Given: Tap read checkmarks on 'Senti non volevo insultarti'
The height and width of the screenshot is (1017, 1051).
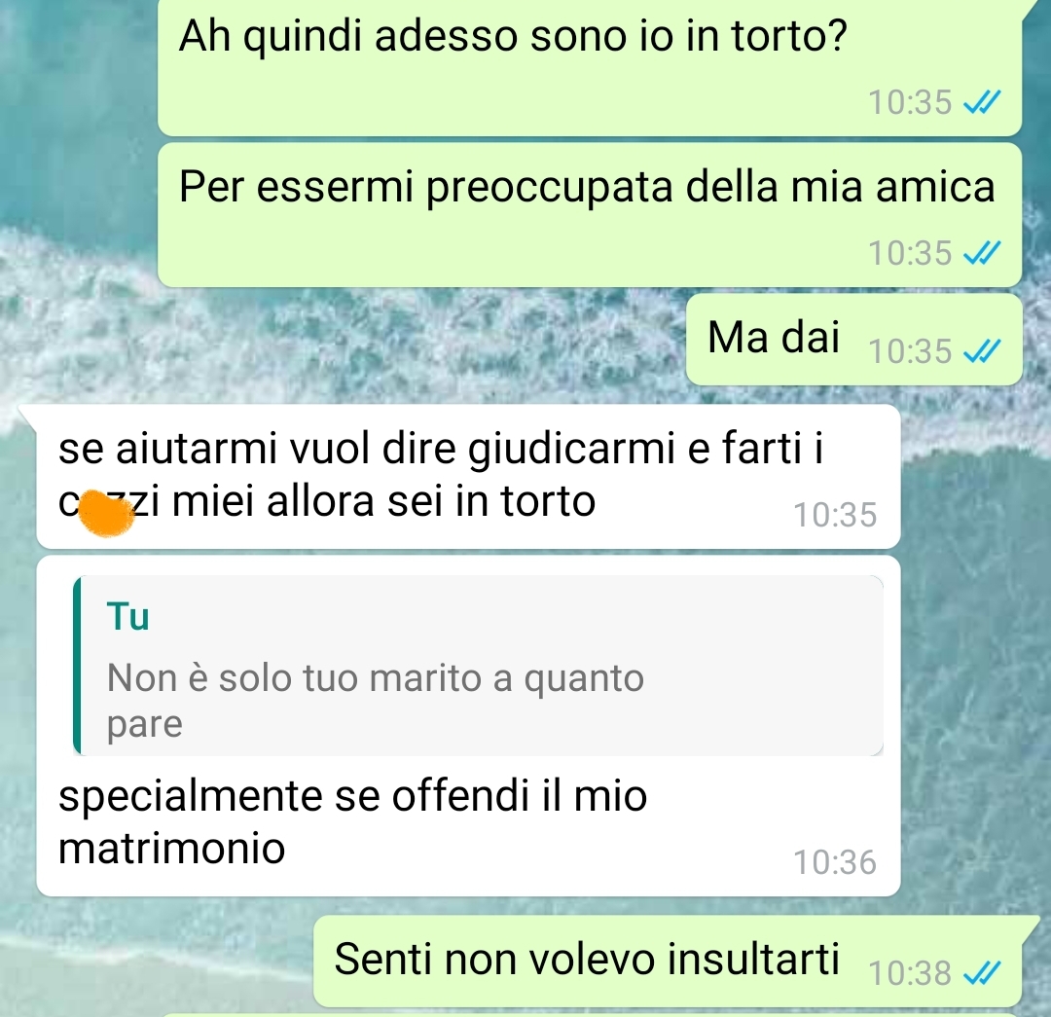Looking at the screenshot, I should coord(982,973).
